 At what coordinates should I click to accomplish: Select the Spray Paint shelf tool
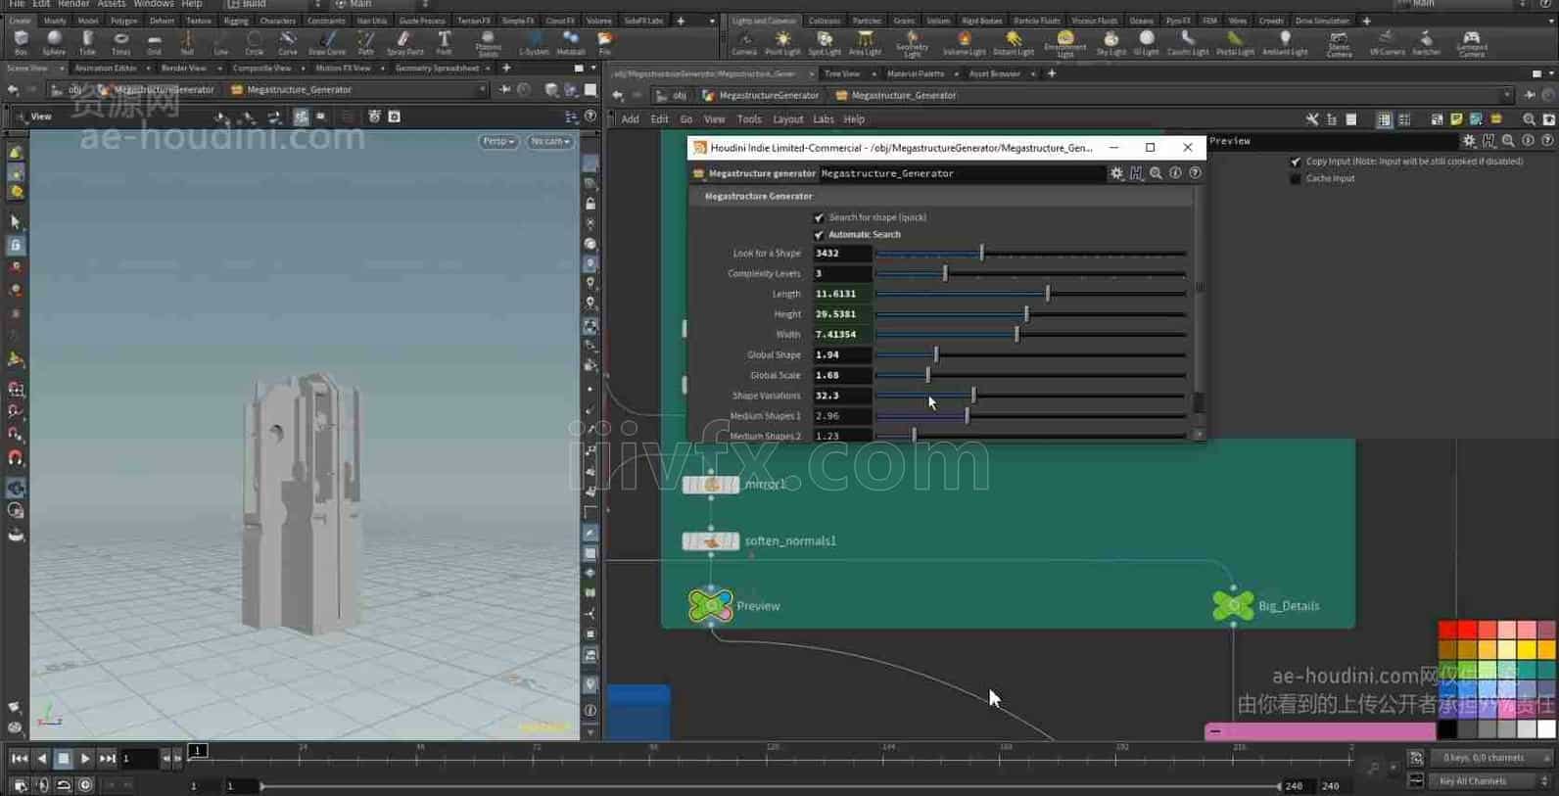coord(404,42)
